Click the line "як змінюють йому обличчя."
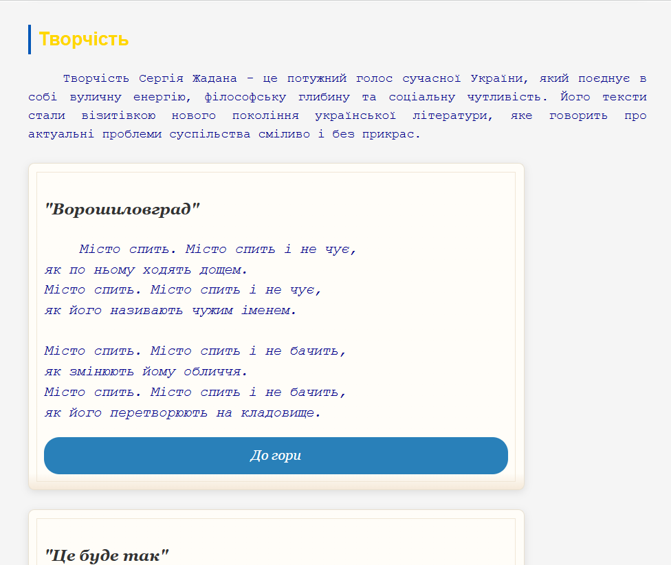 click(146, 371)
